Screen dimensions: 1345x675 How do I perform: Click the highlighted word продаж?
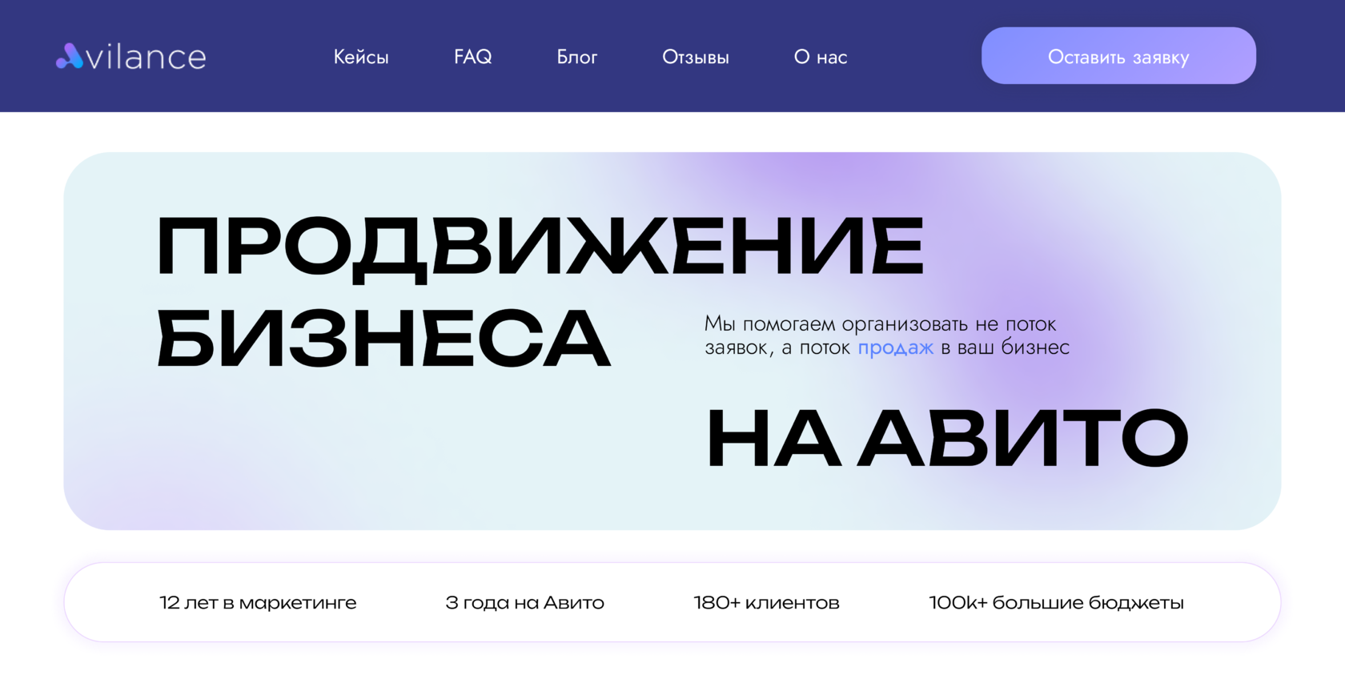pyautogui.click(x=896, y=348)
